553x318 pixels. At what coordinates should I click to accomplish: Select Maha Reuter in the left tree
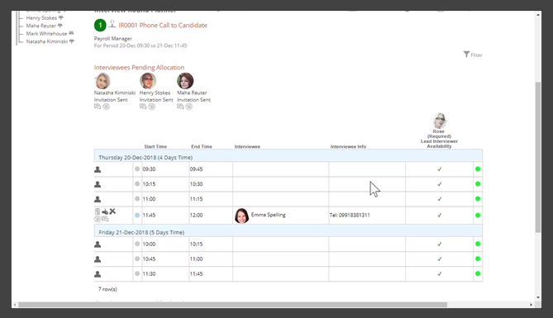(x=41, y=26)
